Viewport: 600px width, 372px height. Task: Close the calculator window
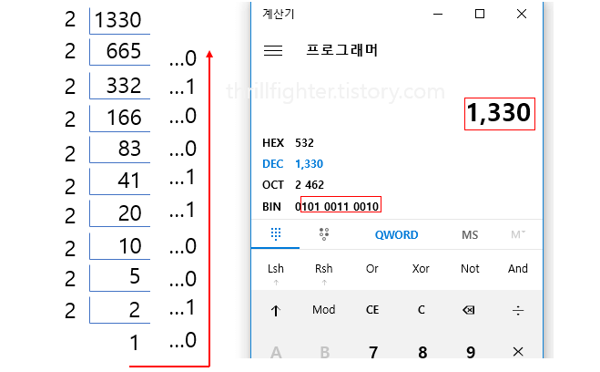[x=521, y=15]
